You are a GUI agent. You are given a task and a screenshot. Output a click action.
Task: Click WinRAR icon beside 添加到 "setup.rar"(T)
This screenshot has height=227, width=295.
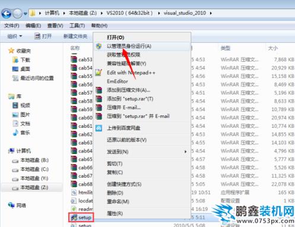tap(99, 99)
